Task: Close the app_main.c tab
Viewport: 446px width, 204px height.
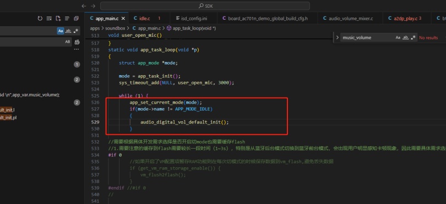Action: click(x=123, y=19)
